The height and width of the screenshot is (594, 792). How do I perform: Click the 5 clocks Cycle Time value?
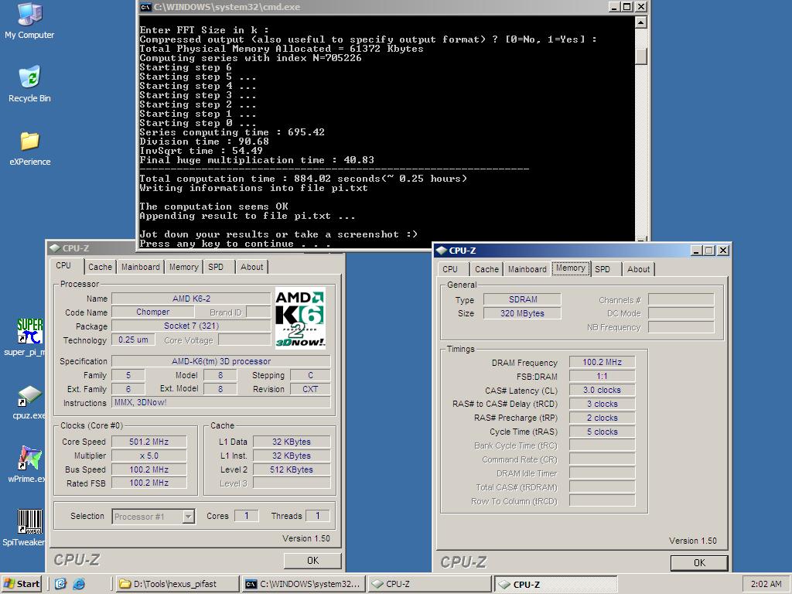point(602,432)
